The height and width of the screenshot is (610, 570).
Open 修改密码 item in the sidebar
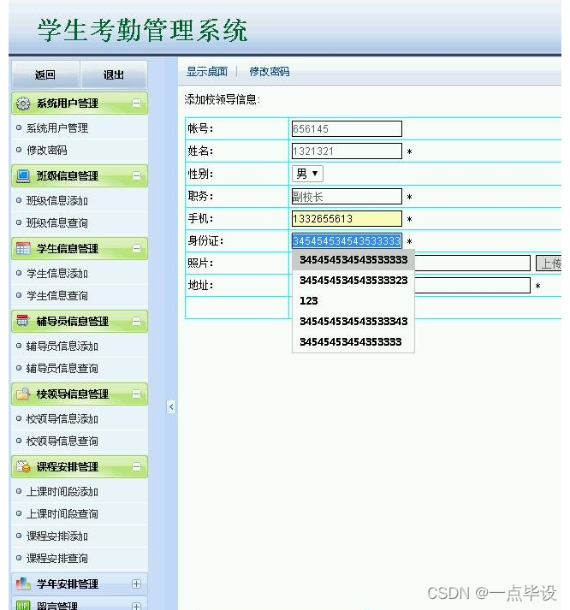[x=47, y=151]
